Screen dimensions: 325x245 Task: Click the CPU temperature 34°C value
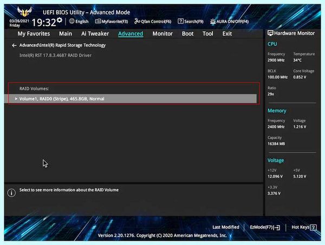tap(297, 60)
